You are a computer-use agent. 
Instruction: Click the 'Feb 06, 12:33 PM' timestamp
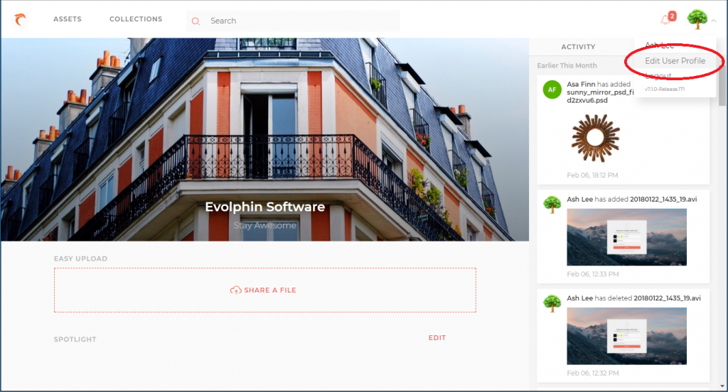click(593, 274)
